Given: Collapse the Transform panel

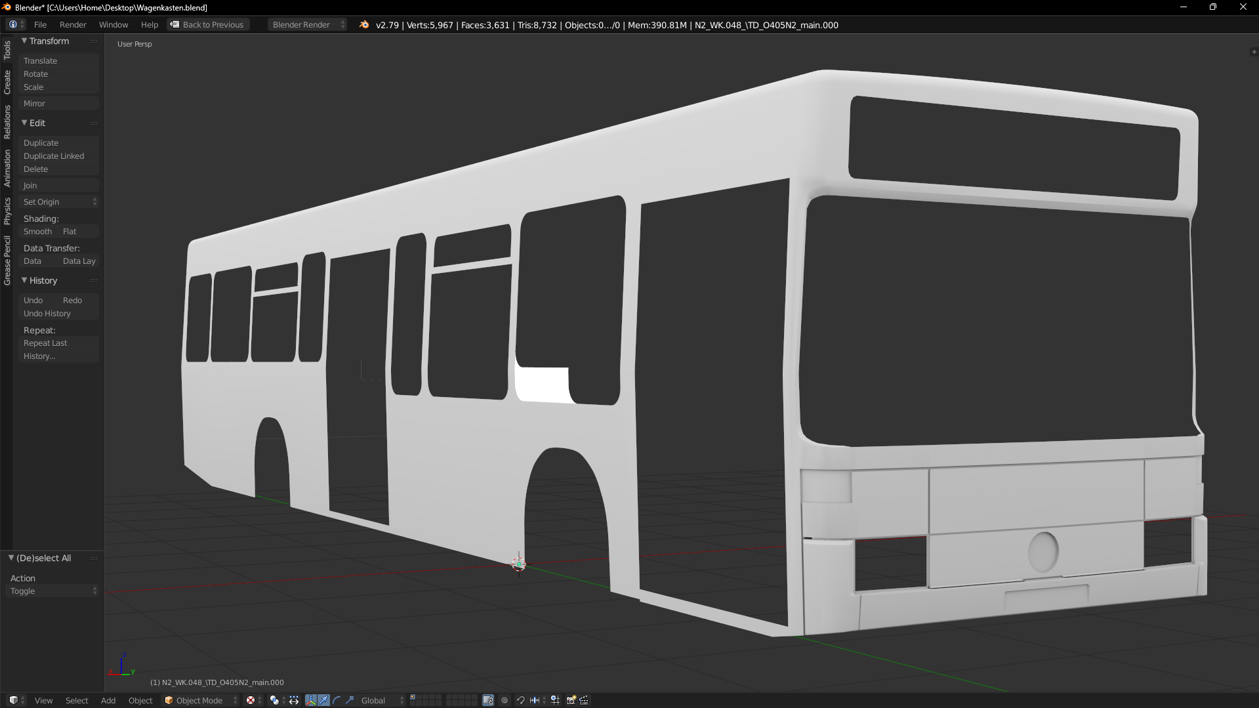Looking at the screenshot, I should pyautogui.click(x=24, y=41).
